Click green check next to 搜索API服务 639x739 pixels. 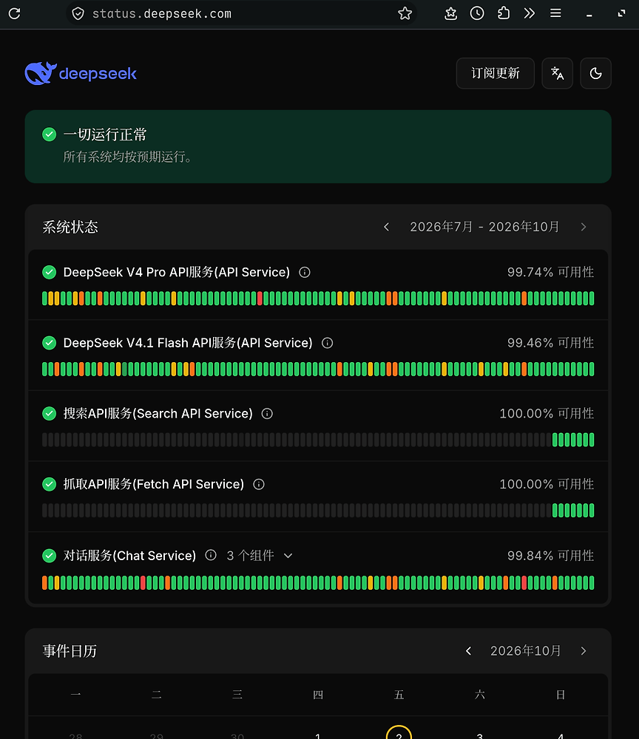[49, 414]
